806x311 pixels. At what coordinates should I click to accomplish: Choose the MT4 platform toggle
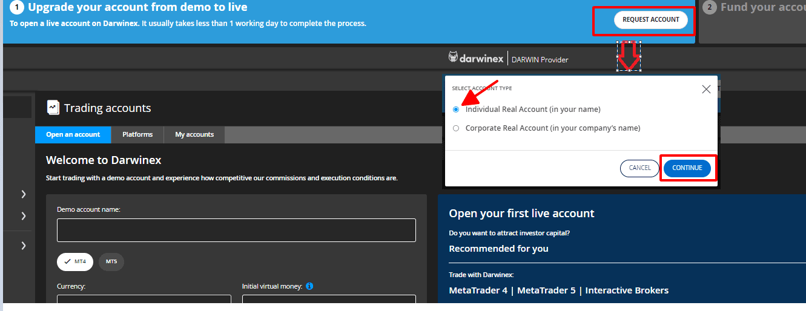pyautogui.click(x=75, y=262)
